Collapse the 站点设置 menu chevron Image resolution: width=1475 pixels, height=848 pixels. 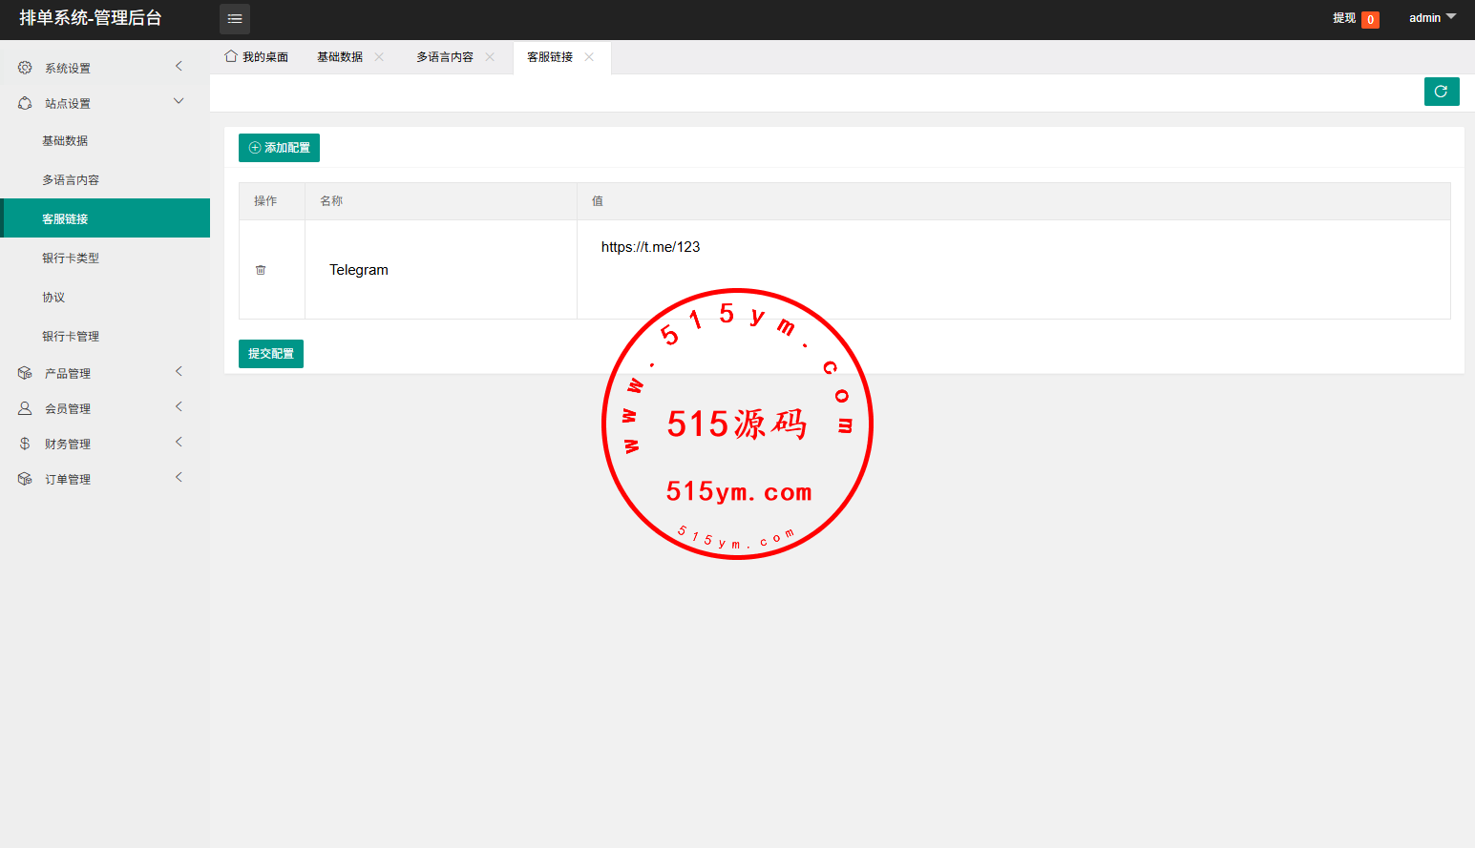[179, 102]
